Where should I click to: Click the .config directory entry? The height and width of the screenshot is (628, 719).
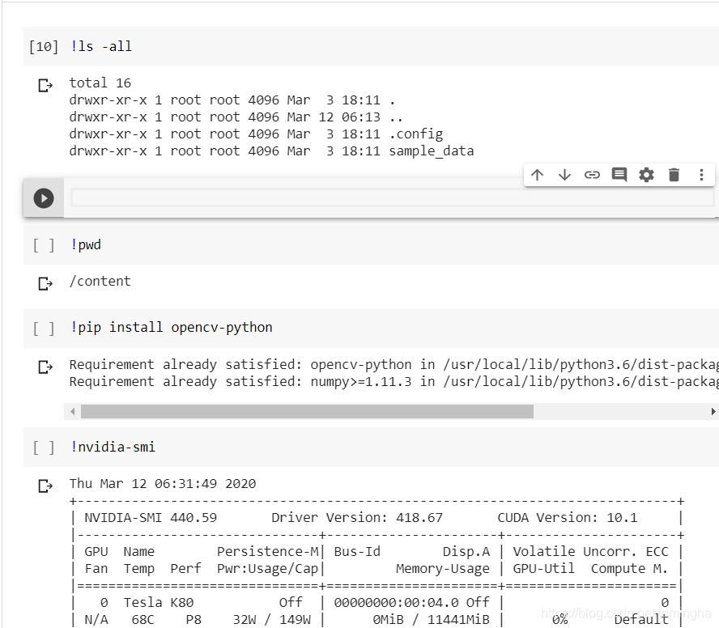coord(416,134)
